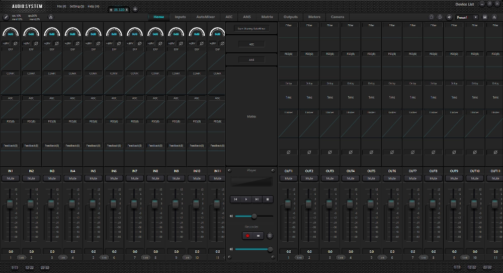Image resolution: width=503 pixels, height=273 pixels.
Task: Mute the IN7 channel
Action: coord(135,178)
